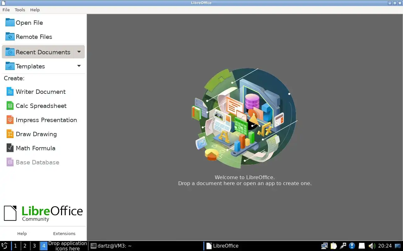This screenshot has width=403, height=251.
Task: Click the white removable drive tray icon
Action: [362, 246]
